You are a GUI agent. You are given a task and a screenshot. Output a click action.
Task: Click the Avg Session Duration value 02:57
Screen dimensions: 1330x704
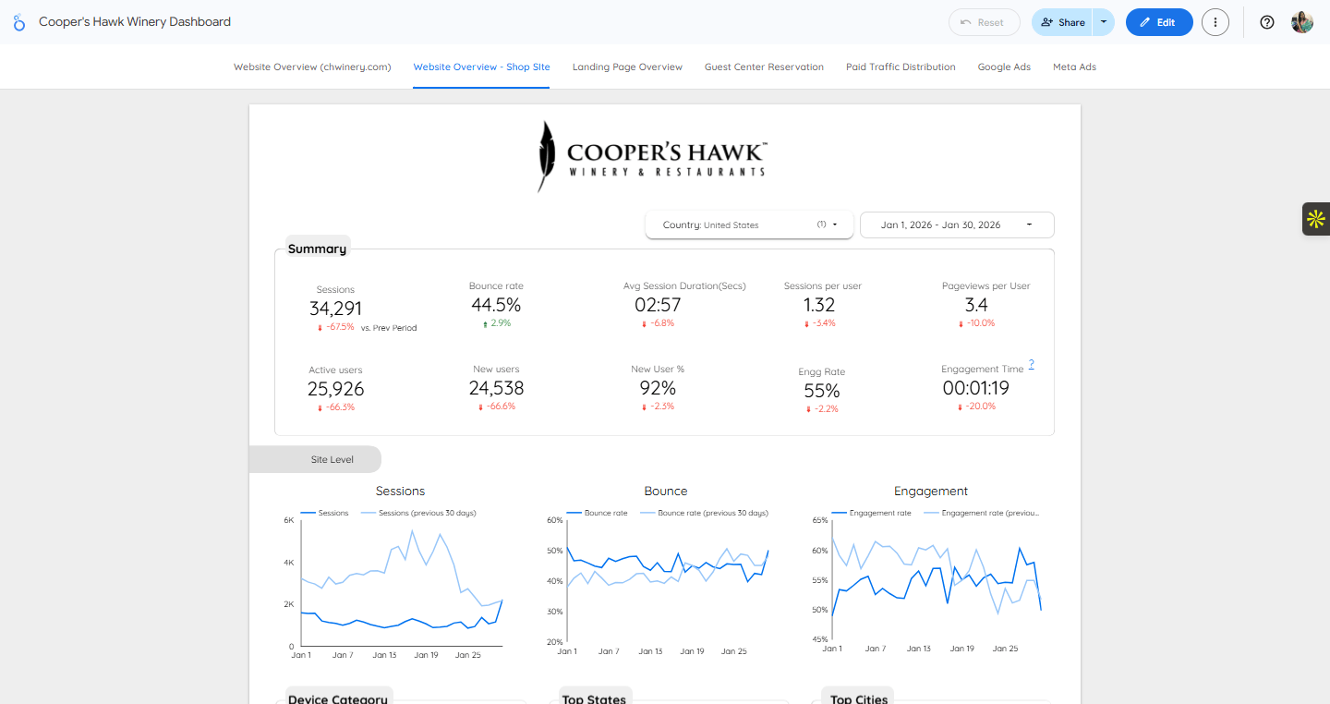tap(658, 305)
